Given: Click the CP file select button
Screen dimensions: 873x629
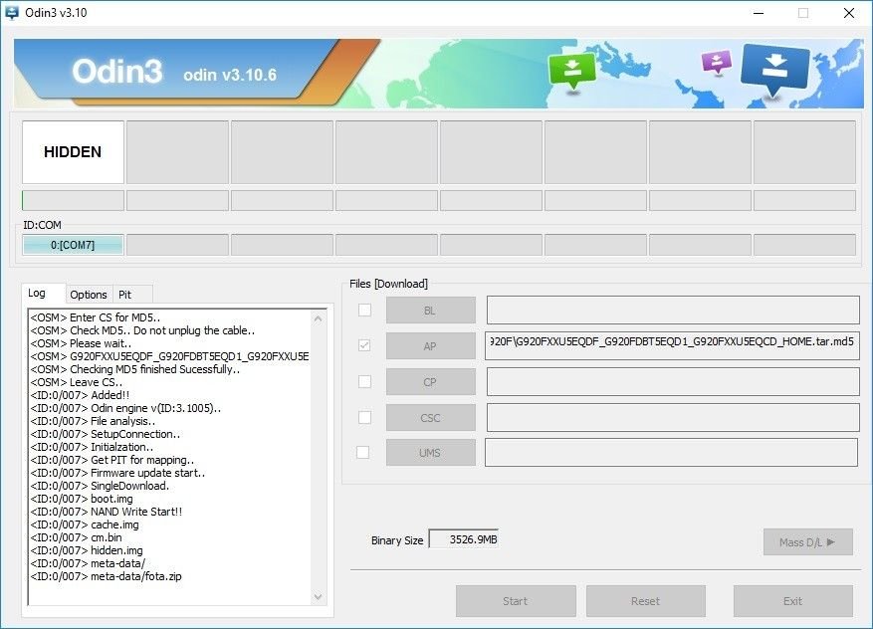Looking at the screenshot, I should [431, 382].
